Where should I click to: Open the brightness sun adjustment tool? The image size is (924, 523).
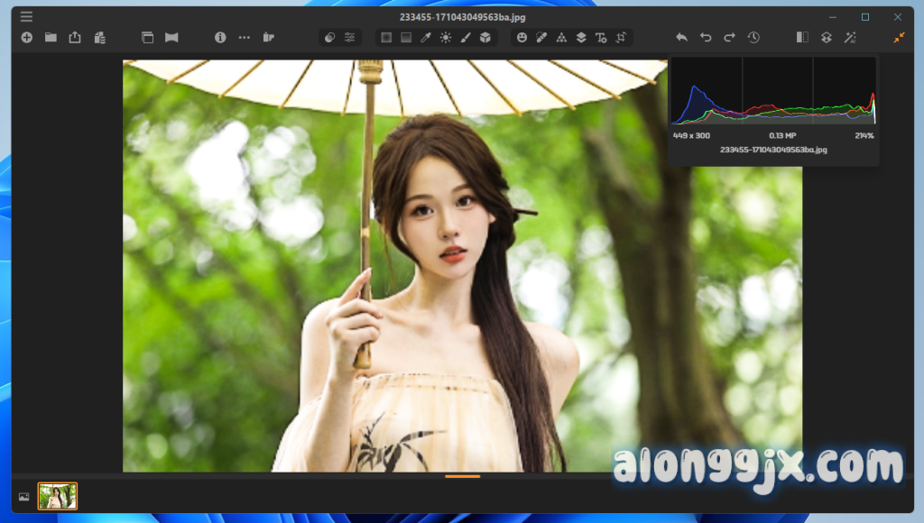coord(446,38)
